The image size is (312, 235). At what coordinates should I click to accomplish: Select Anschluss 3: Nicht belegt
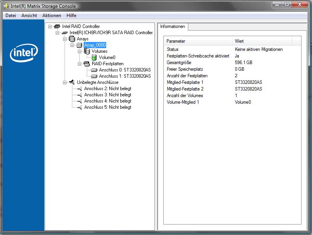pos(108,95)
